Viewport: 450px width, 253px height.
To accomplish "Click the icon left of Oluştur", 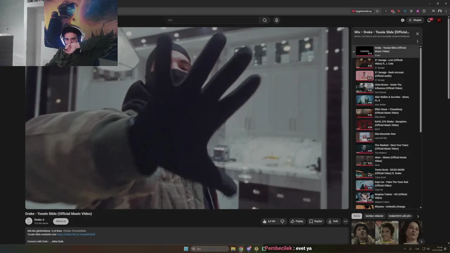I will click(x=403, y=20).
